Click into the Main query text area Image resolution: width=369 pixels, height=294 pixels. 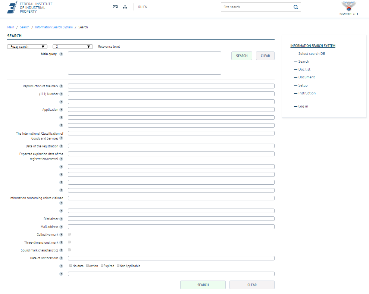point(144,63)
